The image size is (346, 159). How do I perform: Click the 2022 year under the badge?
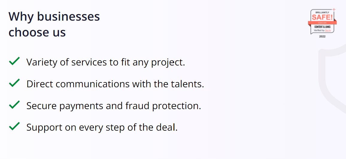(x=322, y=36)
